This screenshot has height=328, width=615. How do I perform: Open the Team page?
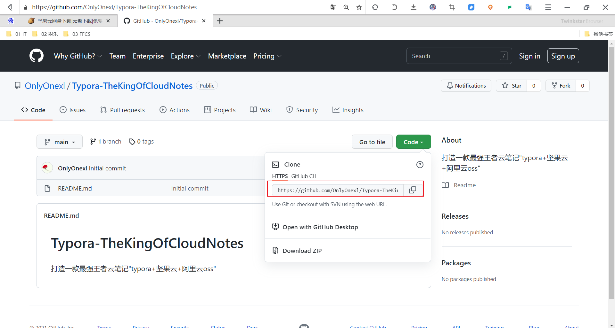click(117, 56)
